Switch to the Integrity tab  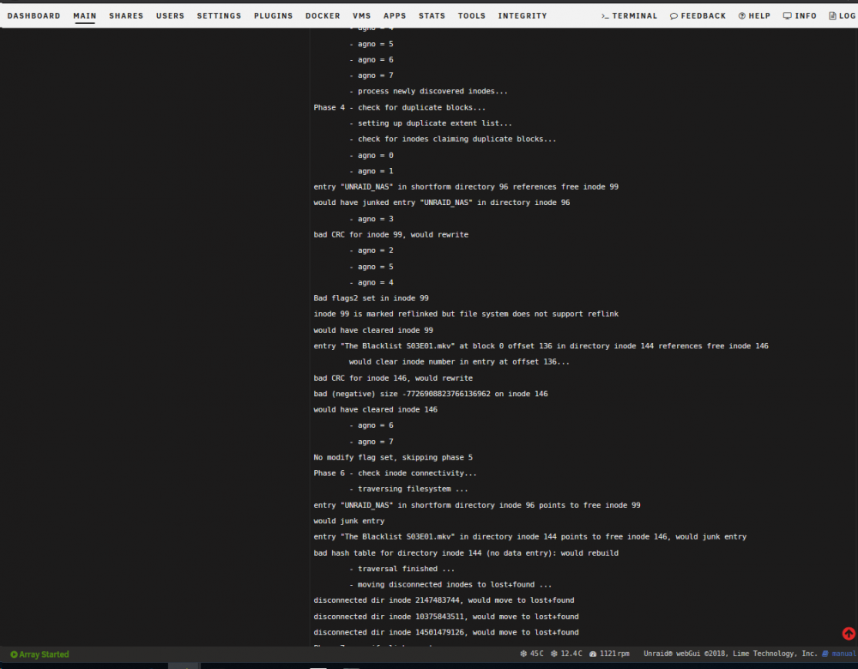pos(522,15)
